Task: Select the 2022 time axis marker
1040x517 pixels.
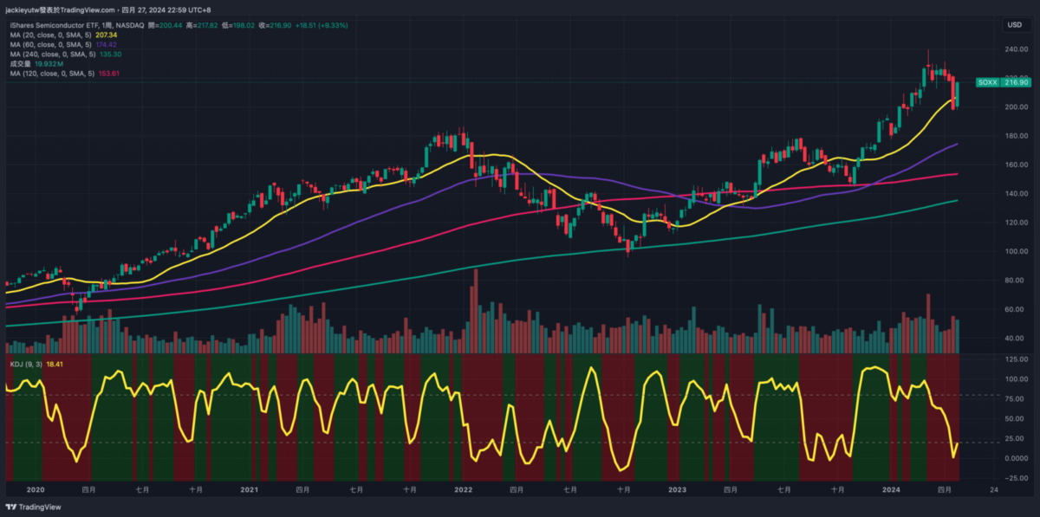Action: (x=463, y=489)
